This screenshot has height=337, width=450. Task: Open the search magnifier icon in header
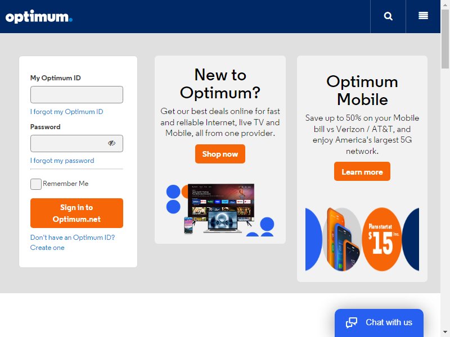388,16
